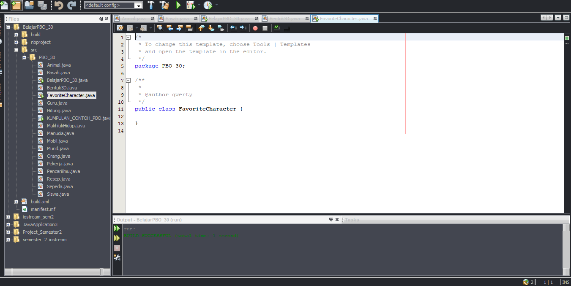
Task: Expand the iostream_sem2 project
Action: [8, 217]
